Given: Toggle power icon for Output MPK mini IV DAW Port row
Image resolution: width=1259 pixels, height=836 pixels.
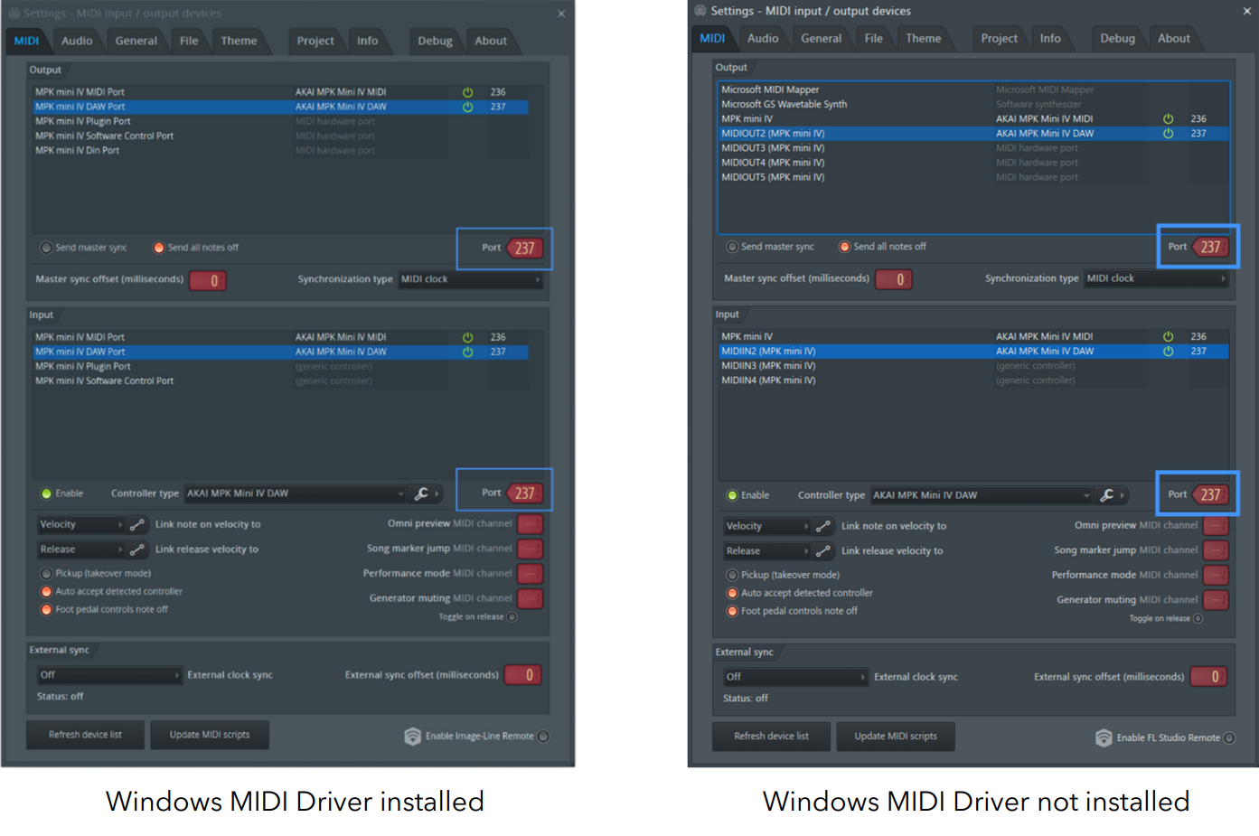Looking at the screenshot, I should click(467, 107).
